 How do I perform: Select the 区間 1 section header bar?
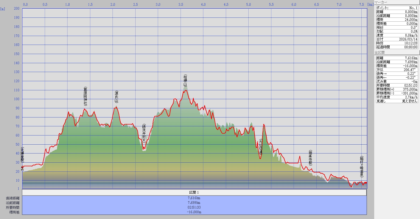[x=194, y=192]
